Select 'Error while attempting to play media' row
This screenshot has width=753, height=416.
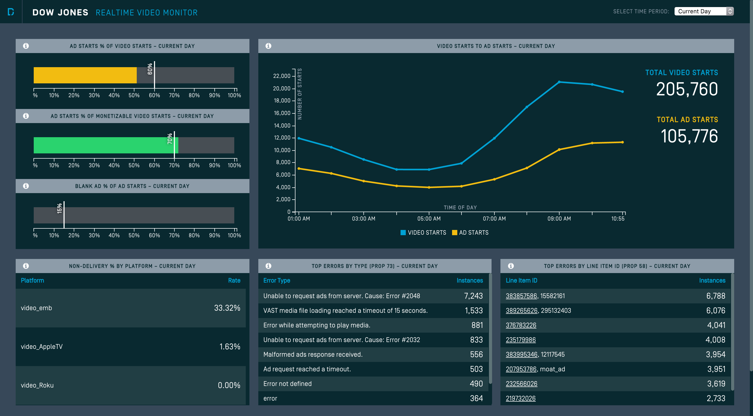coord(373,325)
